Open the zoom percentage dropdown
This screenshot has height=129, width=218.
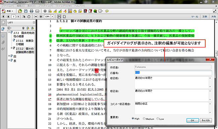[52, 16]
